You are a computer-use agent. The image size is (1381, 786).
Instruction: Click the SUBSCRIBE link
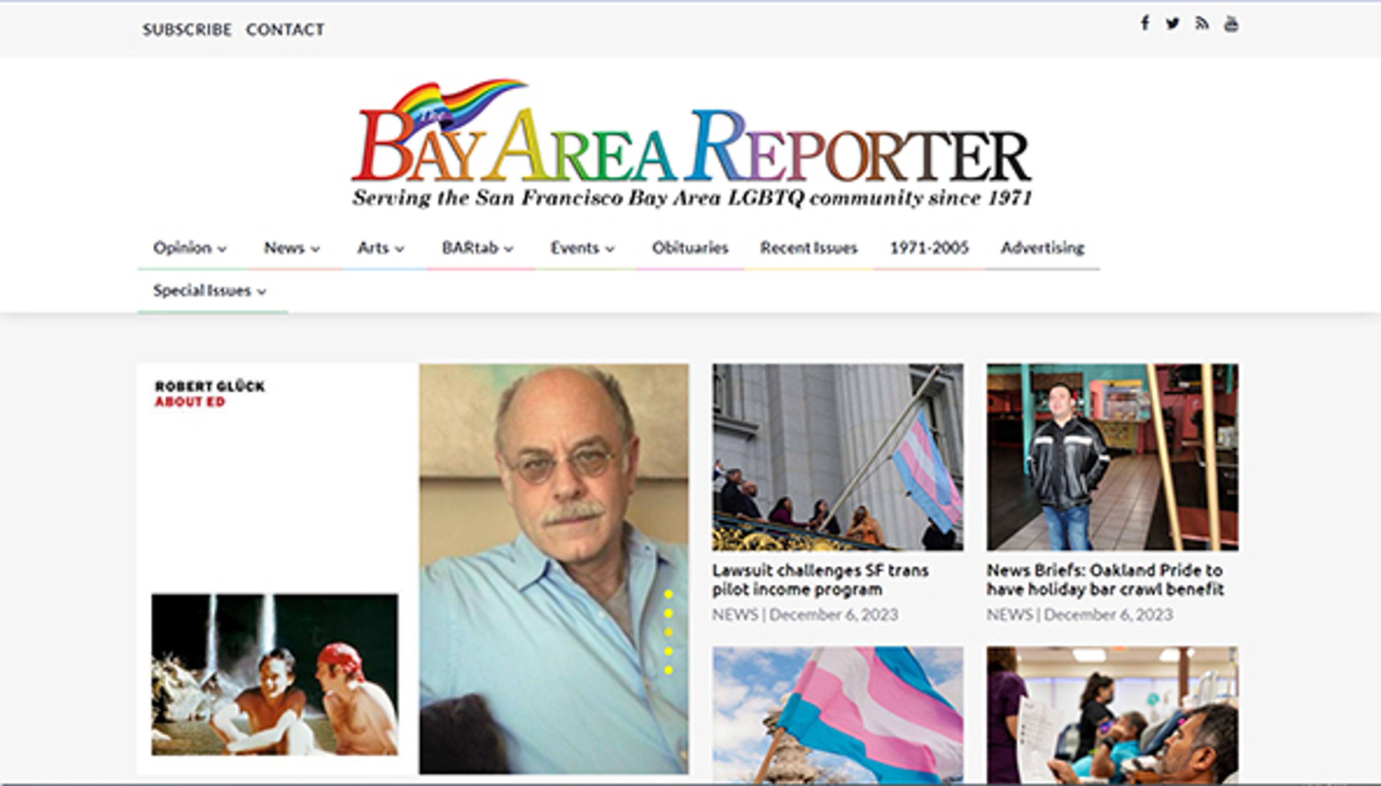click(187, 29)
